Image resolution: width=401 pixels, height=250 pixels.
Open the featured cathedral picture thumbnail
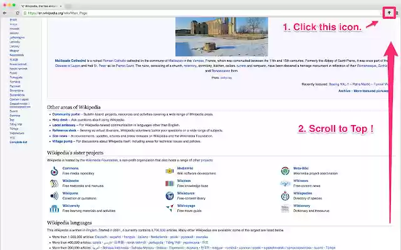[221, 36]
